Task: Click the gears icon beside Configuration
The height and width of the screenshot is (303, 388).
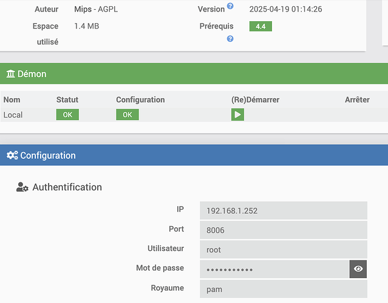Action: [x=12, y=156]
